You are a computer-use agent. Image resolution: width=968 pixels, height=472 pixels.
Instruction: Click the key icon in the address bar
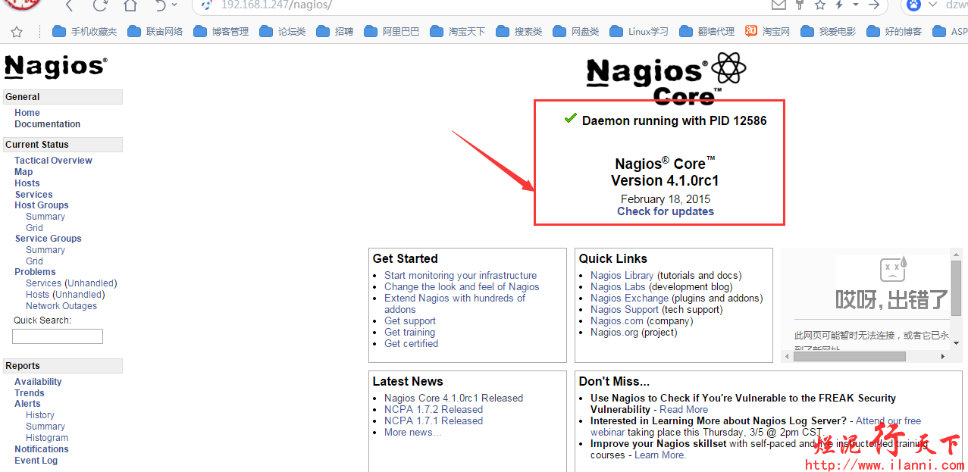pyautogui.click(x=800, y=5)
